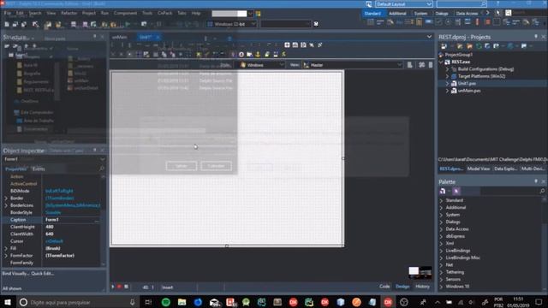Screen dimensions: 548x308
Task: Open the Help menu
Action: click(196, 14)
